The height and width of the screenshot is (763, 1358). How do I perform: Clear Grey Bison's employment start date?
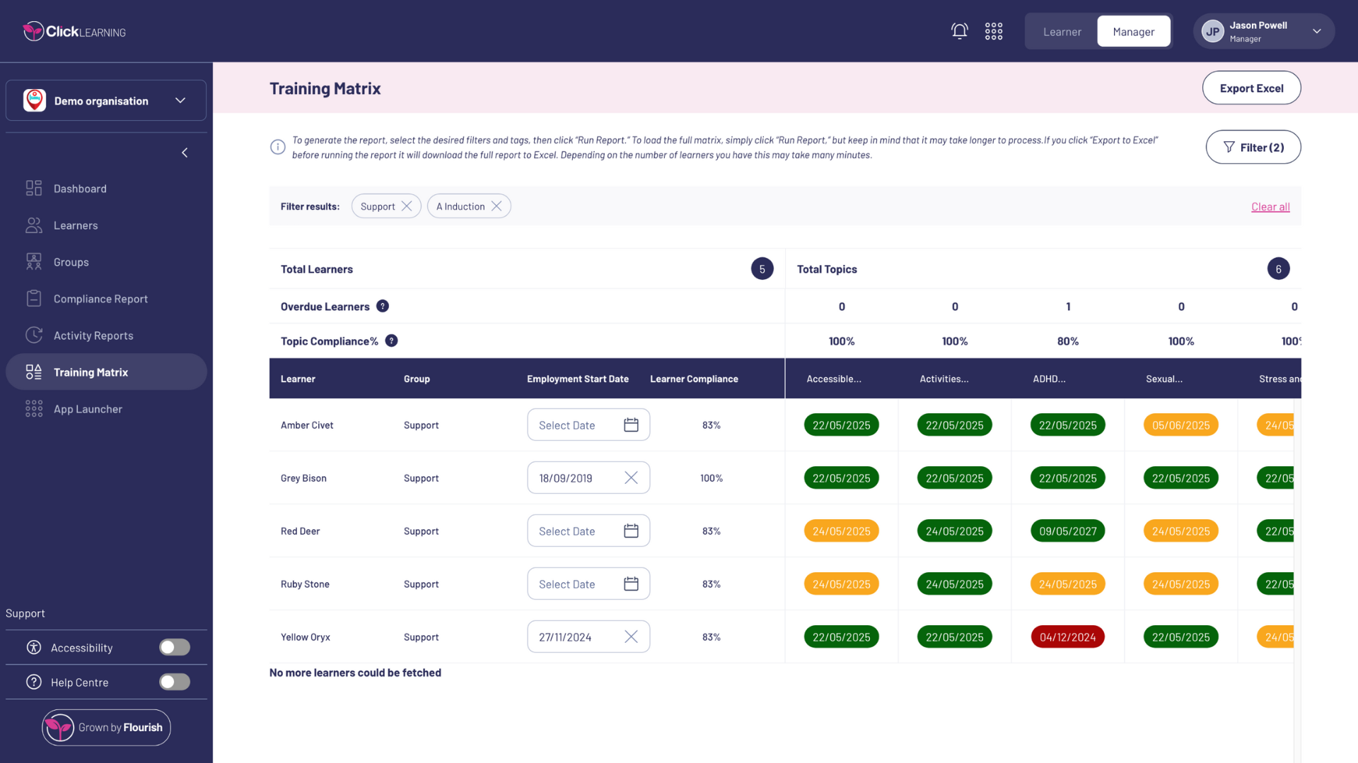point(631,478)
